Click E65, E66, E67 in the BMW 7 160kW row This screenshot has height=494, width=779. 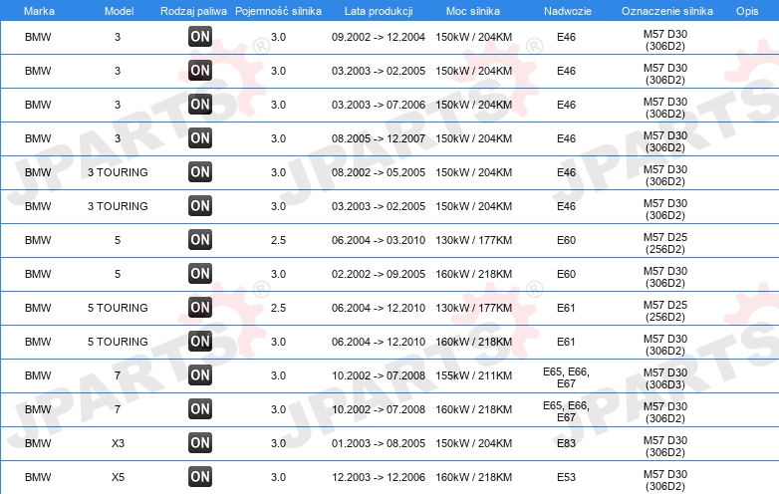coord(566,411)
